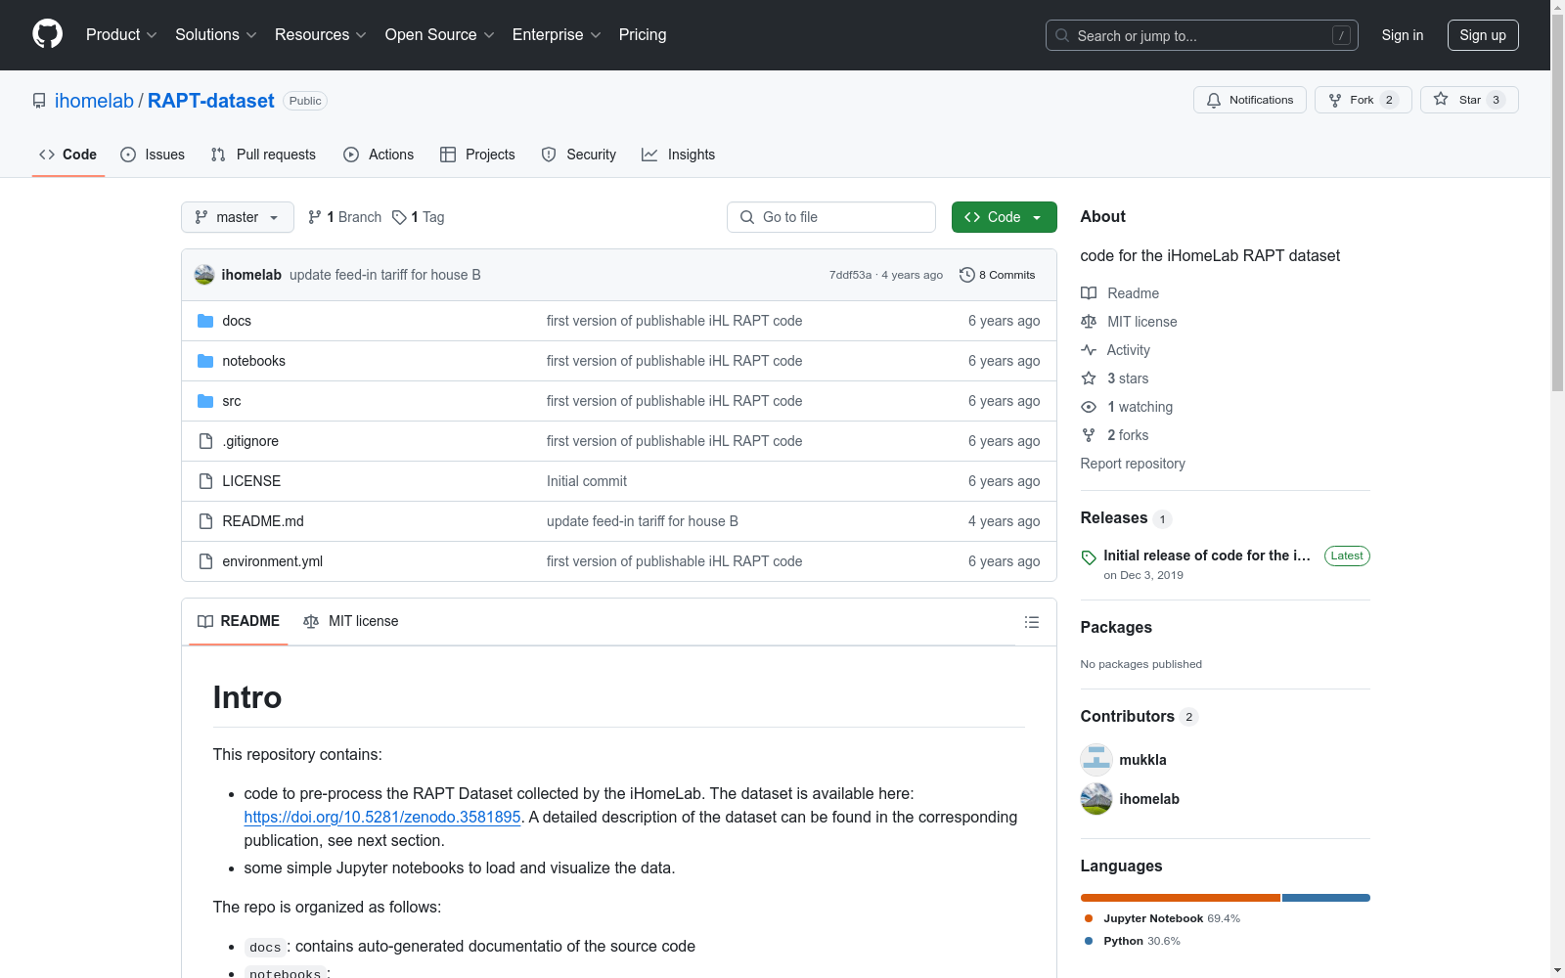Image resolution: width=1565 pixels, height=978 pixels.
Task: Click the GitHub logo icon
Action: 47,34
